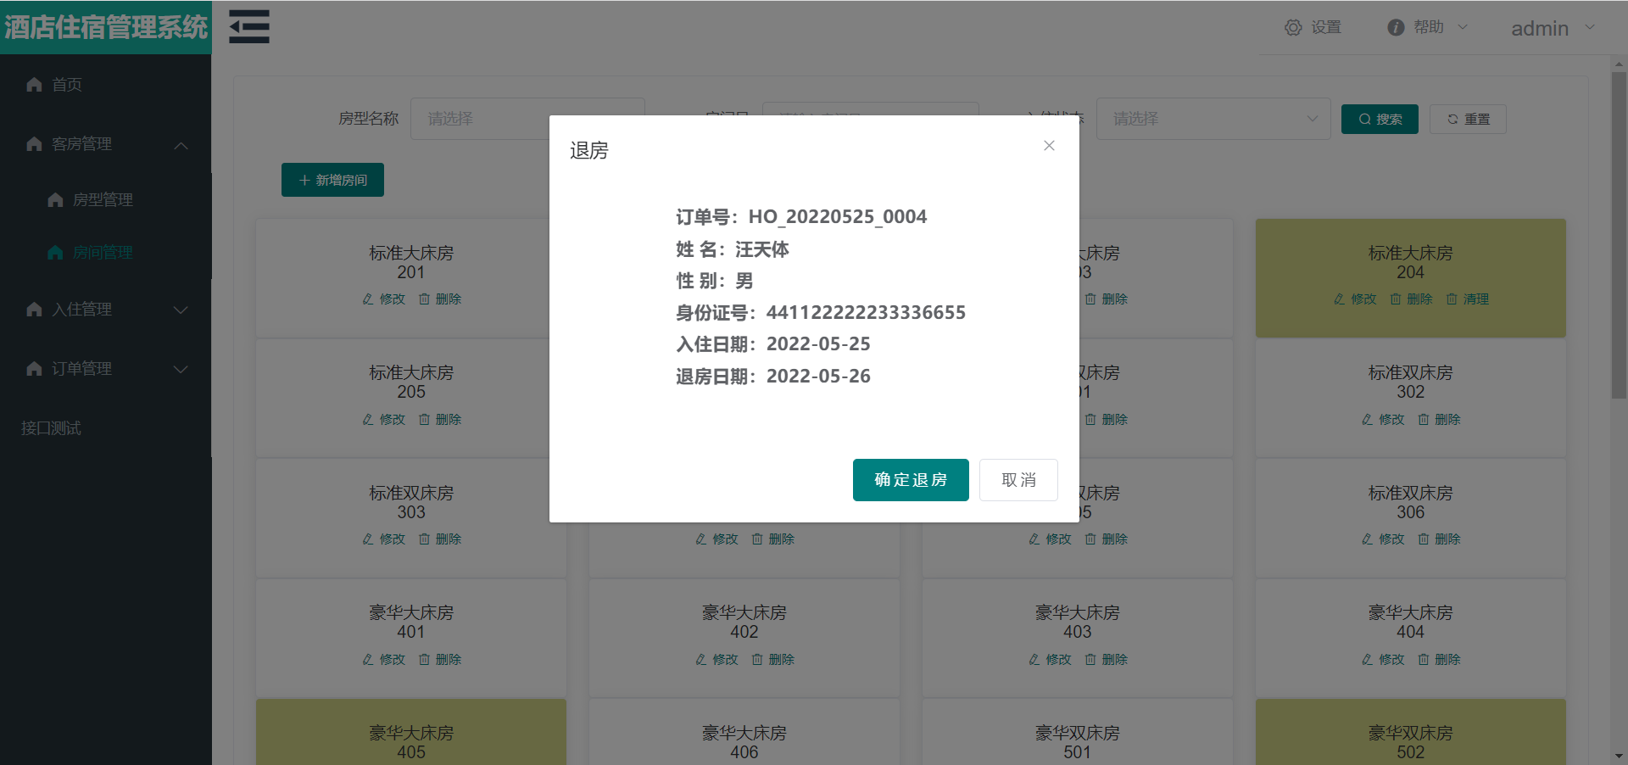Collapse the 客房管理 menu chevron
This screenshot has height=765, width=1628.
click(x=181, y=145)
